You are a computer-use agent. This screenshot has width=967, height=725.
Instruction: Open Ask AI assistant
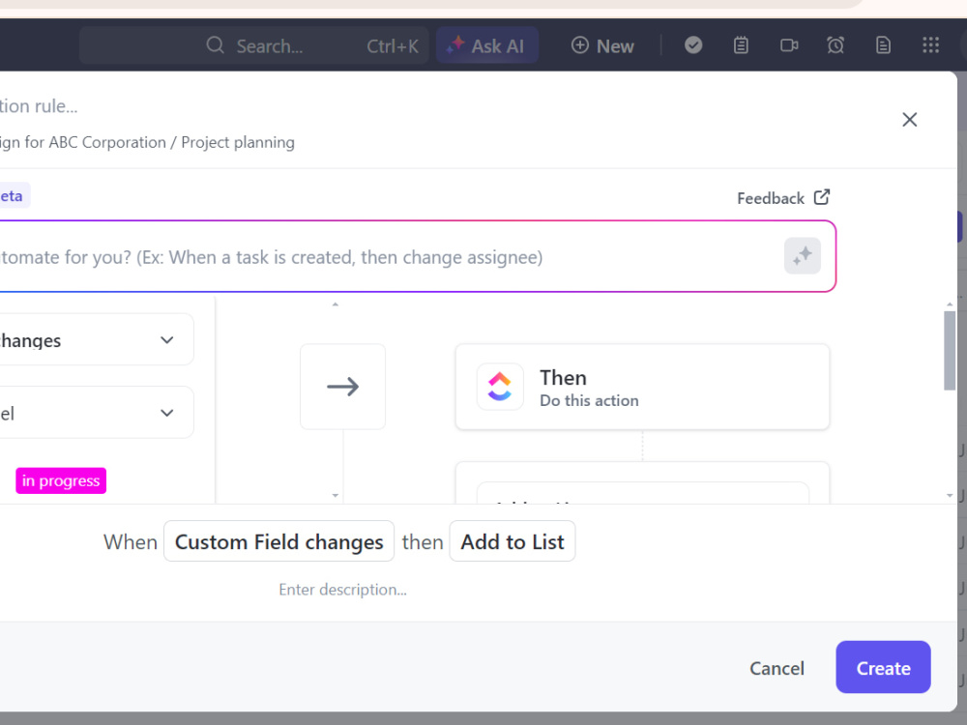coord(487,45)
